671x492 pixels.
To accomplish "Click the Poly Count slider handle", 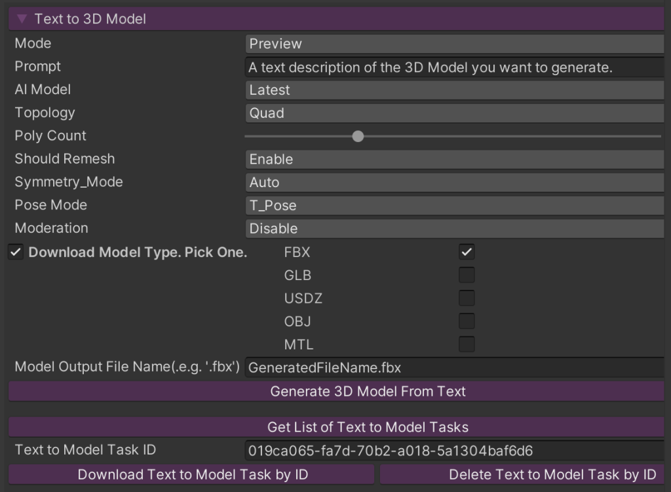I will [x=358, y=136].
